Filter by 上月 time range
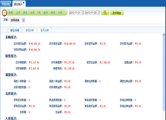 point(18,13)
